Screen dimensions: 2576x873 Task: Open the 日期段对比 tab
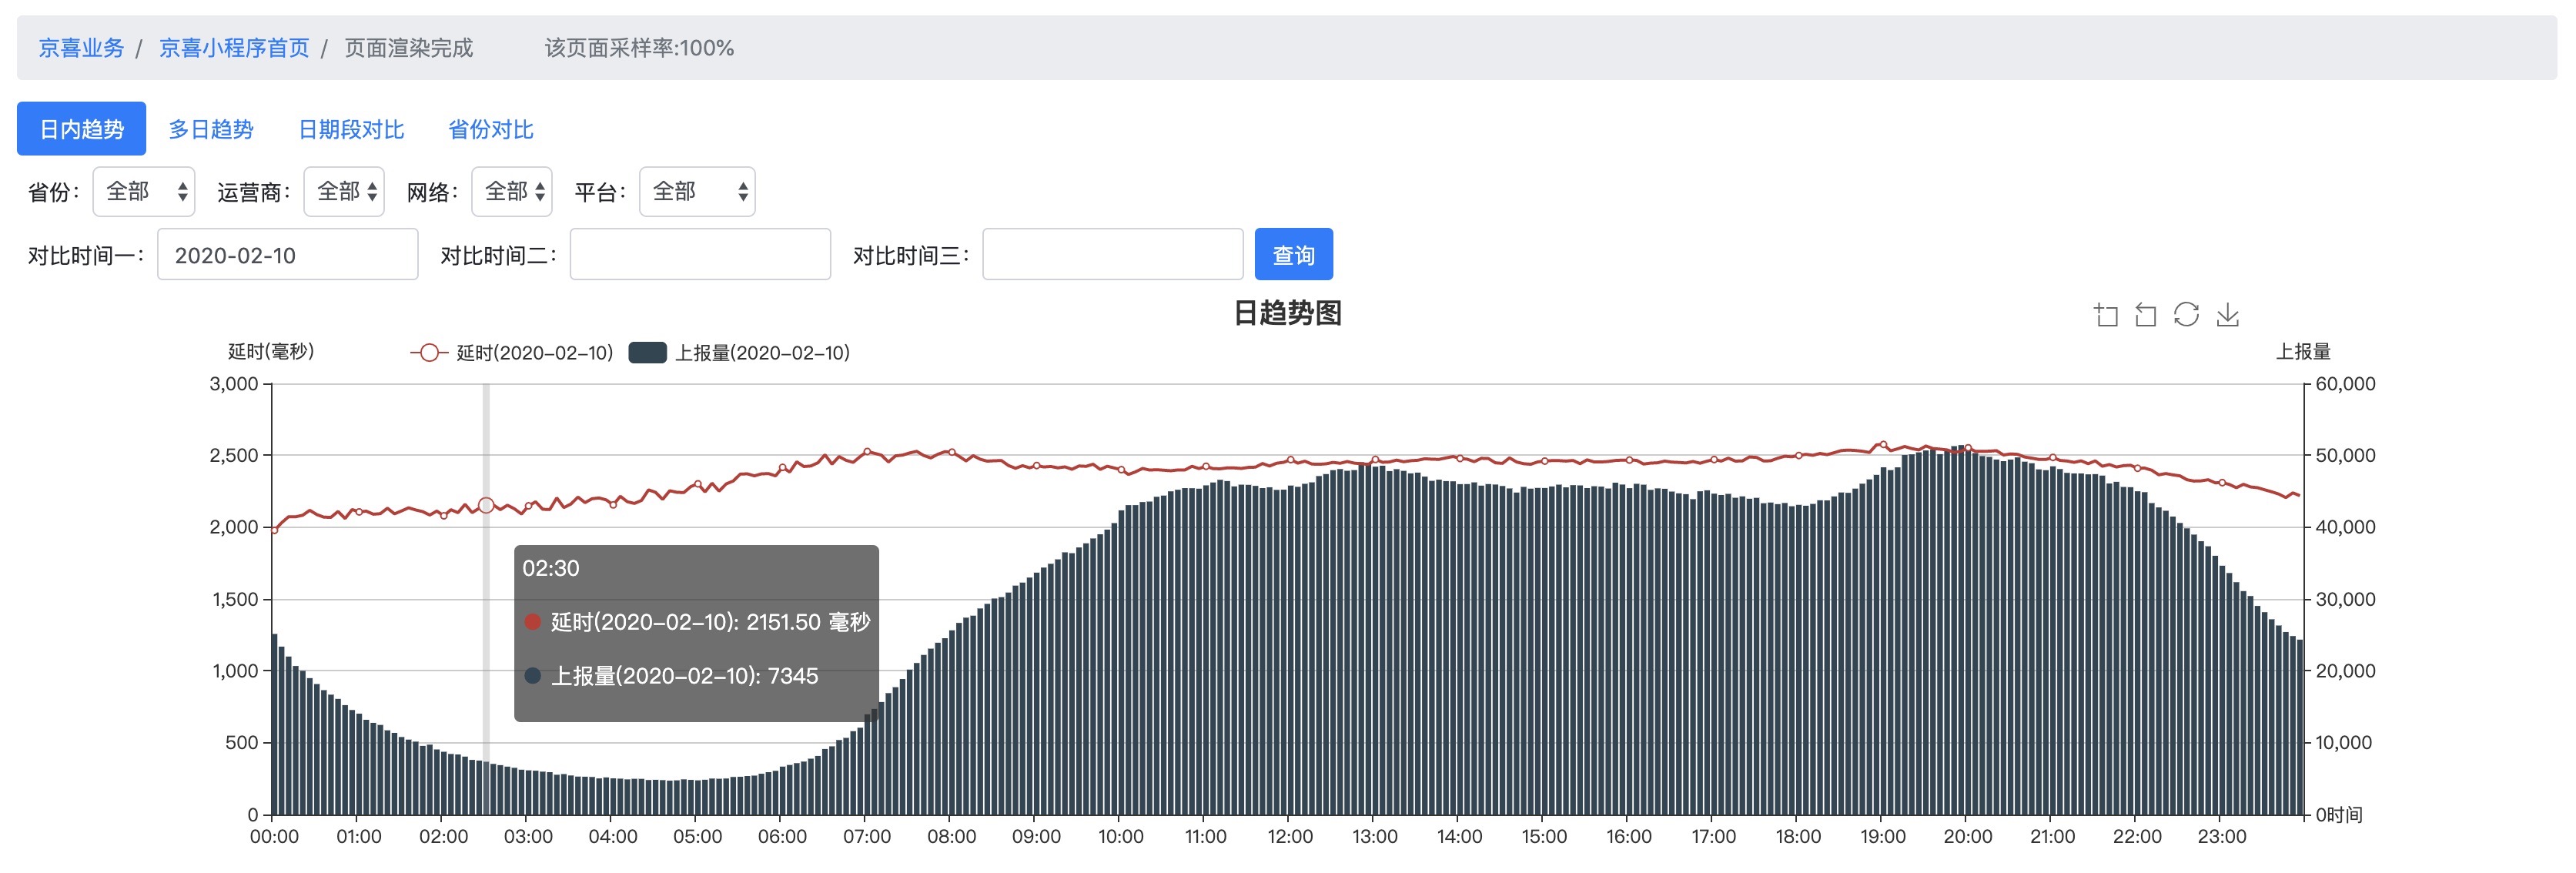352,128
